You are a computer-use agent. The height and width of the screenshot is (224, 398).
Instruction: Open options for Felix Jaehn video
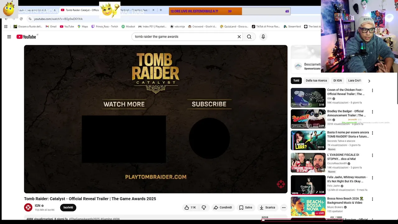point(372,178)
